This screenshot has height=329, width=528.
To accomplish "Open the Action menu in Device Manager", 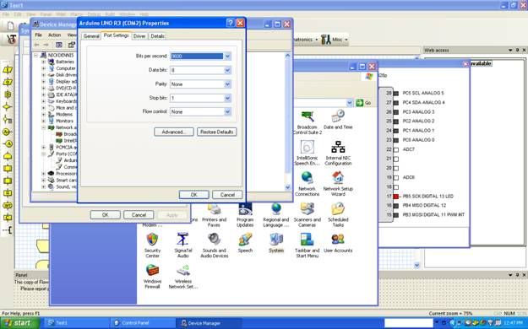I will click(54, 35).
